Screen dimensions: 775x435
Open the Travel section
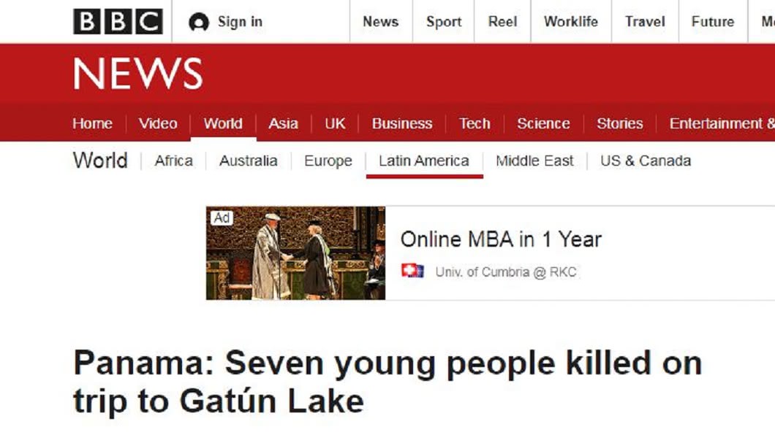(x=645, y=22)
